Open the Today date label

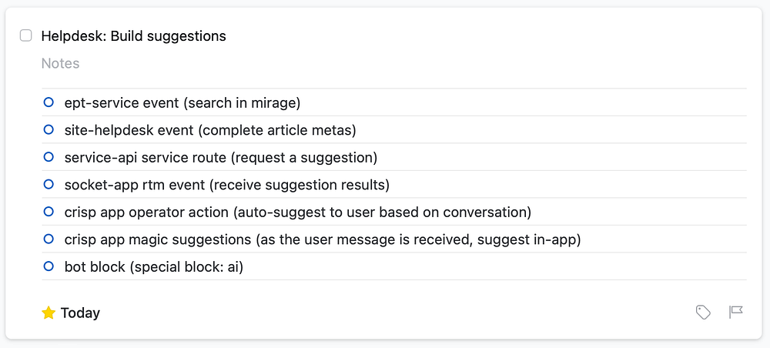coord(80,313)
